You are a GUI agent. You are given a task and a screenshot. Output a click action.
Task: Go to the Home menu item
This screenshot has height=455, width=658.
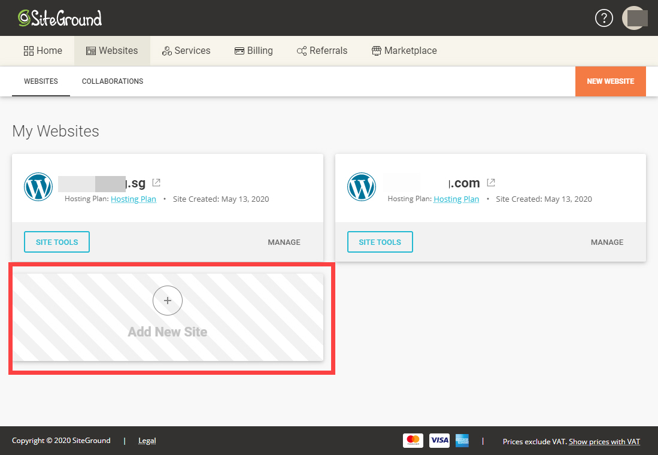point(43,51)
